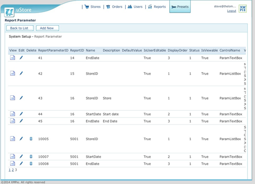
Task: Open view icon for parameter 10005
Action: coord(13,139)
